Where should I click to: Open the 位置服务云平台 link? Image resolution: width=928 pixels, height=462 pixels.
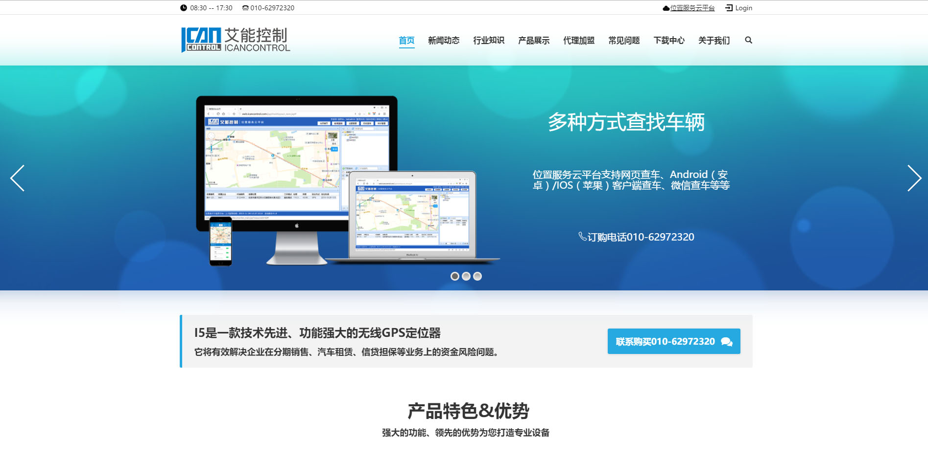(x=692, y=8)
